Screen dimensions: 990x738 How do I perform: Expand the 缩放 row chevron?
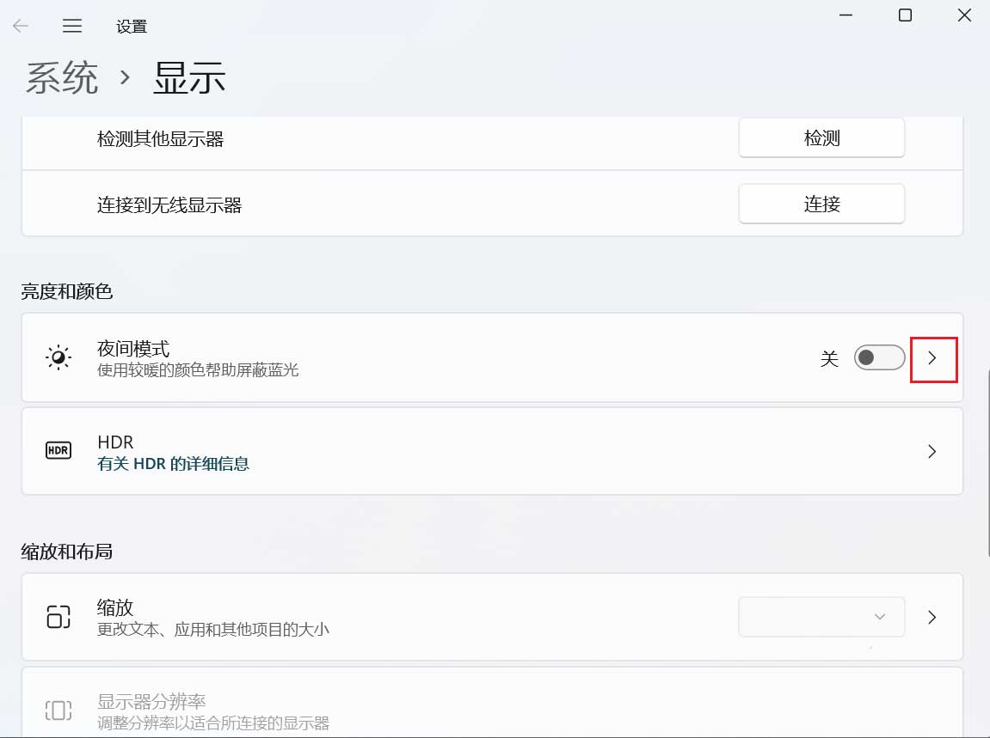(932, 617)
